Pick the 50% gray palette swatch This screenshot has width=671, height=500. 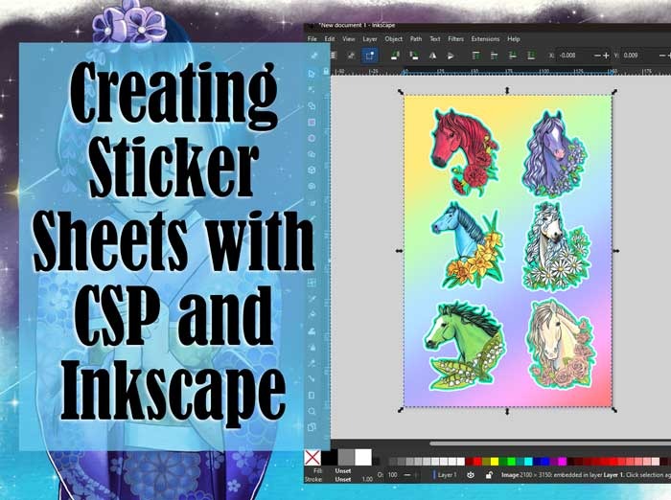[x=346, y=457]
